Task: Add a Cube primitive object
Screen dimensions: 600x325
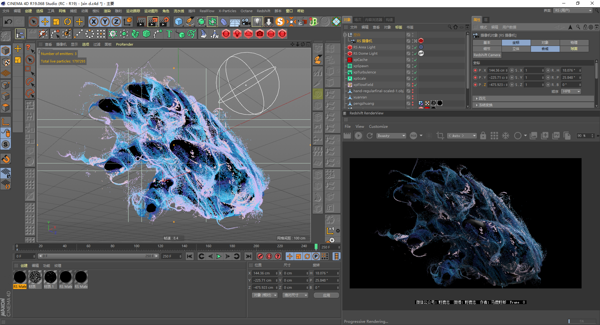Action: click(x=179, y=22)
